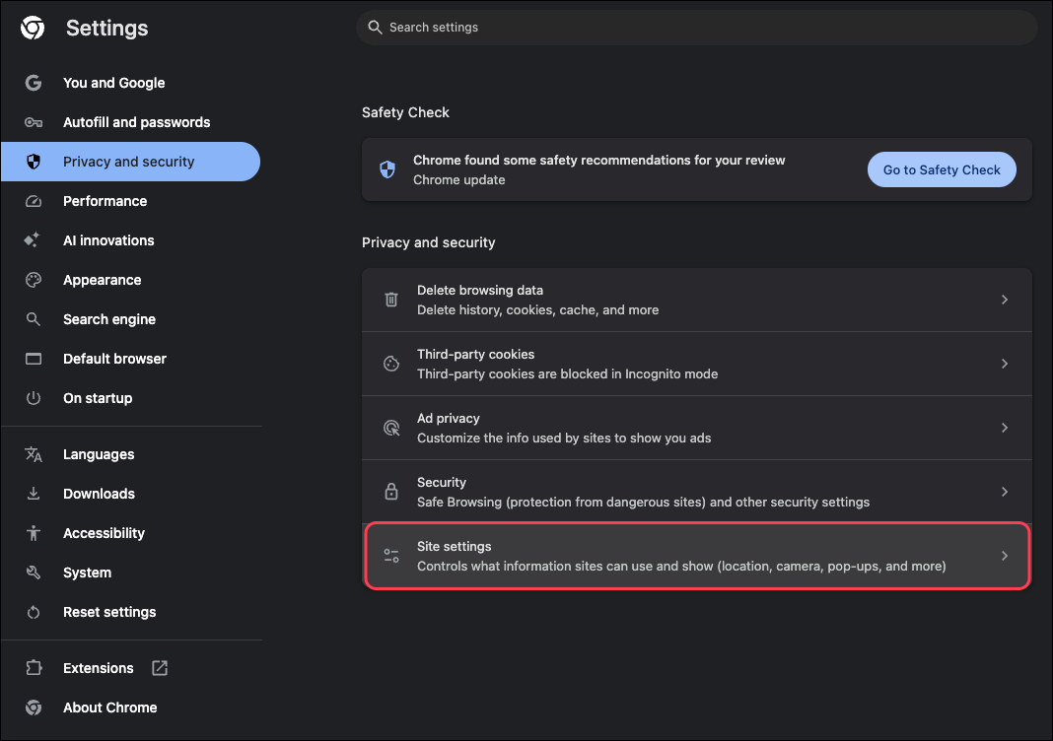
Task: Click the browser window icon for Default browser
Action: click(33, 359)
